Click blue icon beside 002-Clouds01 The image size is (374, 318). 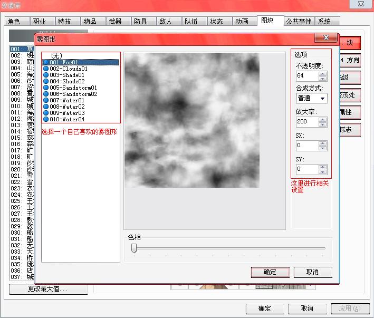click(46, 69)
